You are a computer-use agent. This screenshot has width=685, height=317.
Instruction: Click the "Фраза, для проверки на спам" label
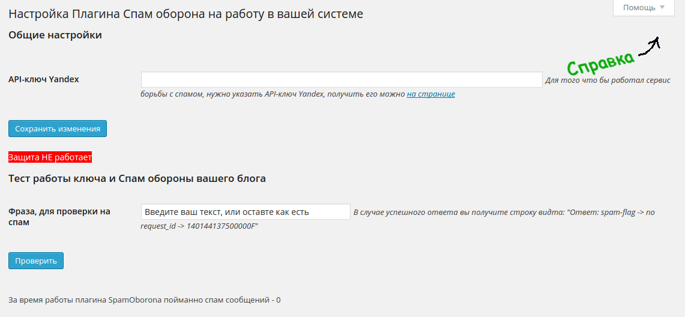click(x=59, y=217)
